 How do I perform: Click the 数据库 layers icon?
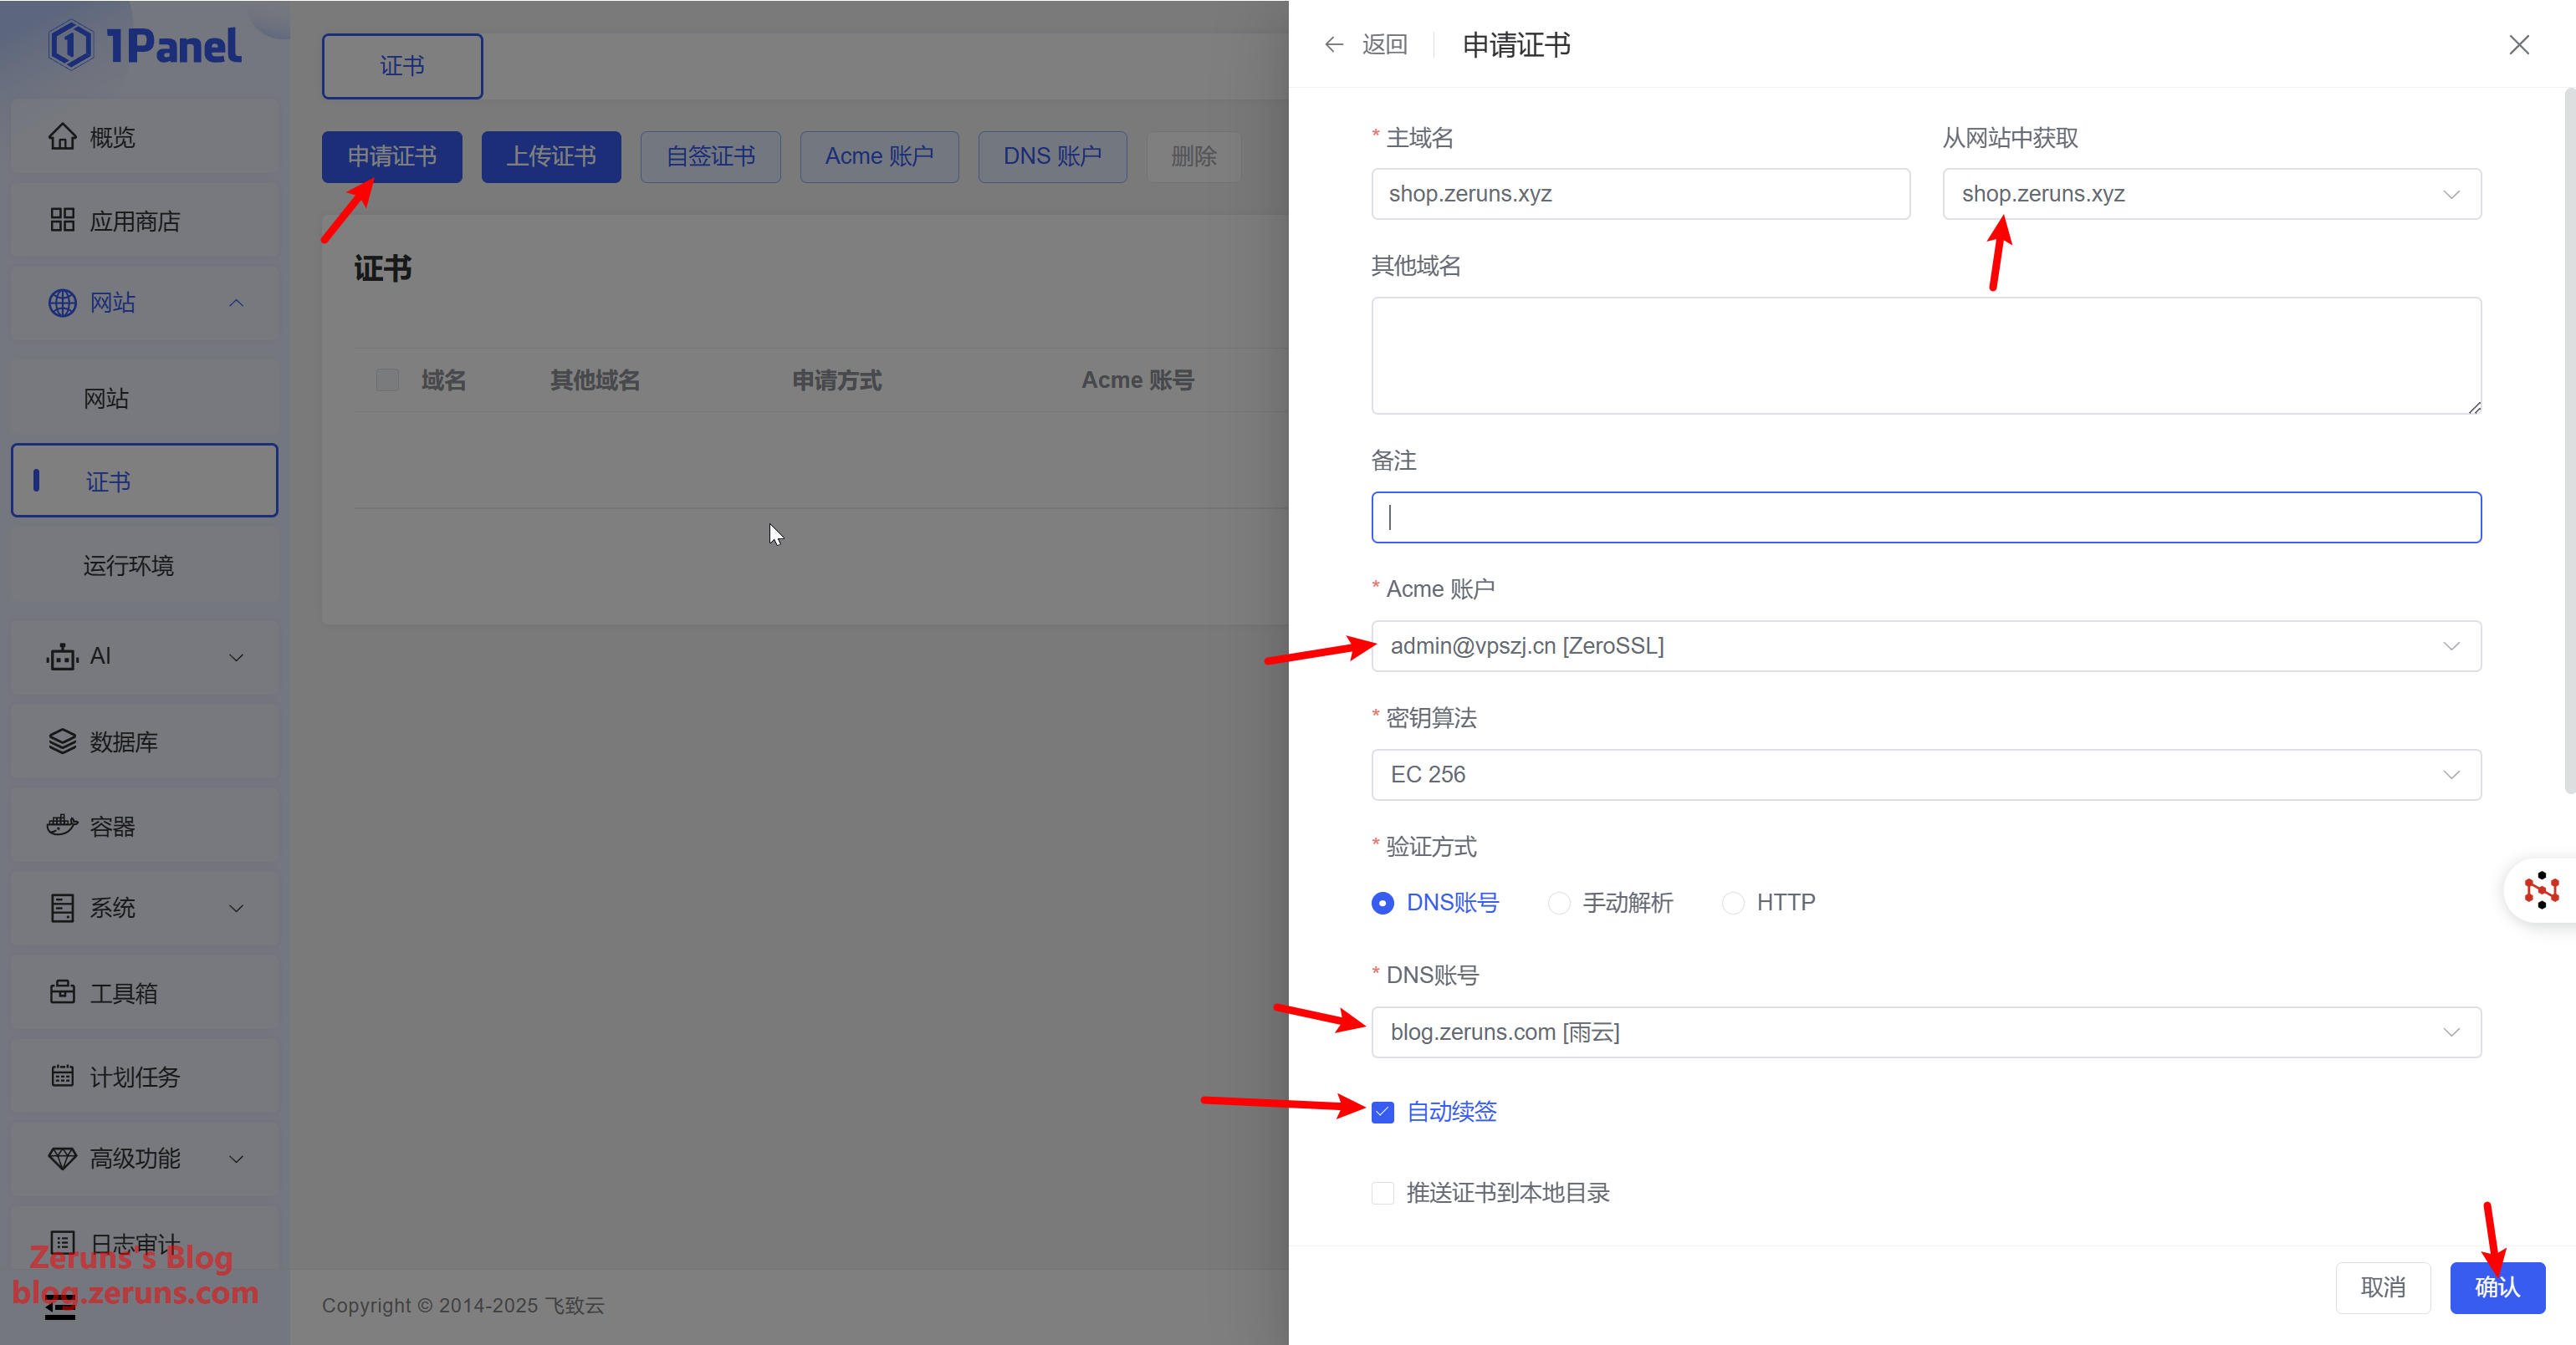pos(62,741)
